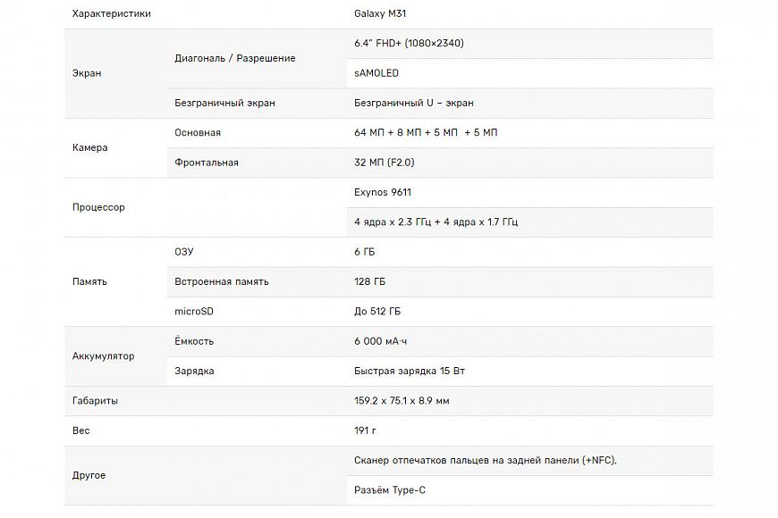778x518 pixels.
Task: Select the 64 МП main camera value
Action: 426,133
